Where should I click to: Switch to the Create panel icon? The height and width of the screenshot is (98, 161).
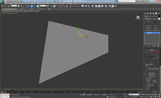[145, 13]
